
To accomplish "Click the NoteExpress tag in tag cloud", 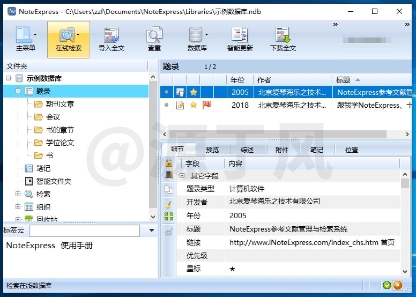I will point(31,245).
